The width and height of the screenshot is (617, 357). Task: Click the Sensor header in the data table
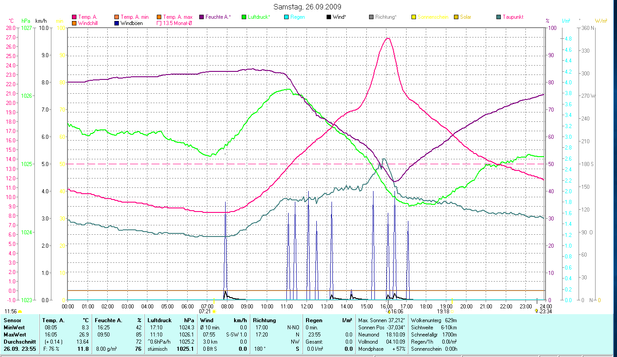click(12, 320)
